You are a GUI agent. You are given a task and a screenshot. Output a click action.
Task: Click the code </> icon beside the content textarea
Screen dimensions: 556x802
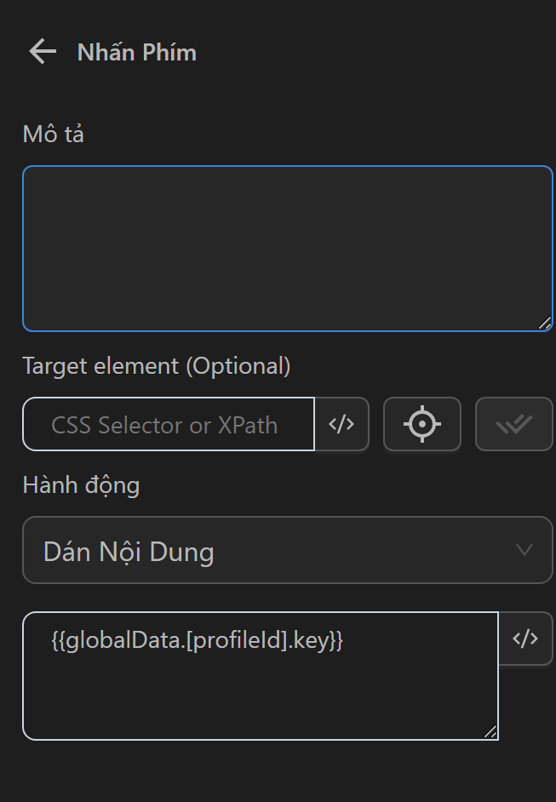(x=526, y=639)
